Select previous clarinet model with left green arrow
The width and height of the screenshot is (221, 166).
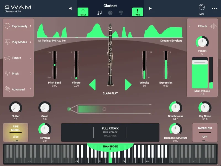tap(93, 85)
